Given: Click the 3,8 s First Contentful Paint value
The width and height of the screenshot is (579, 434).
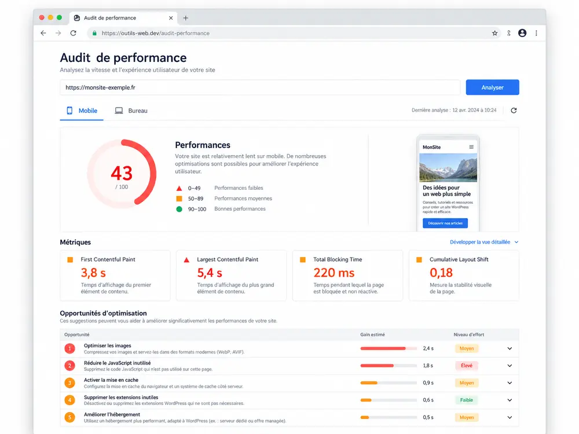Looking at the screenshot, I should [x=93, y=273].
